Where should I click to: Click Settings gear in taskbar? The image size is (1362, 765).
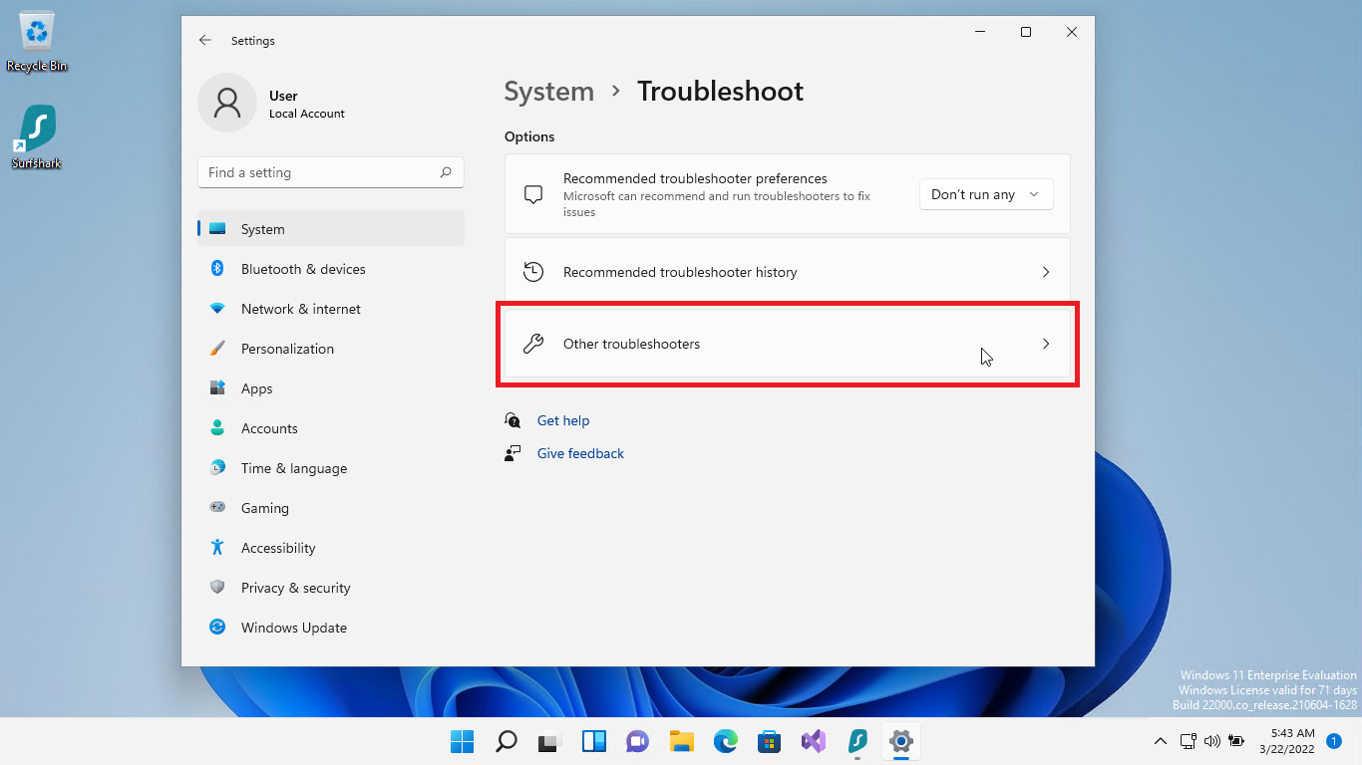[900, 741]
